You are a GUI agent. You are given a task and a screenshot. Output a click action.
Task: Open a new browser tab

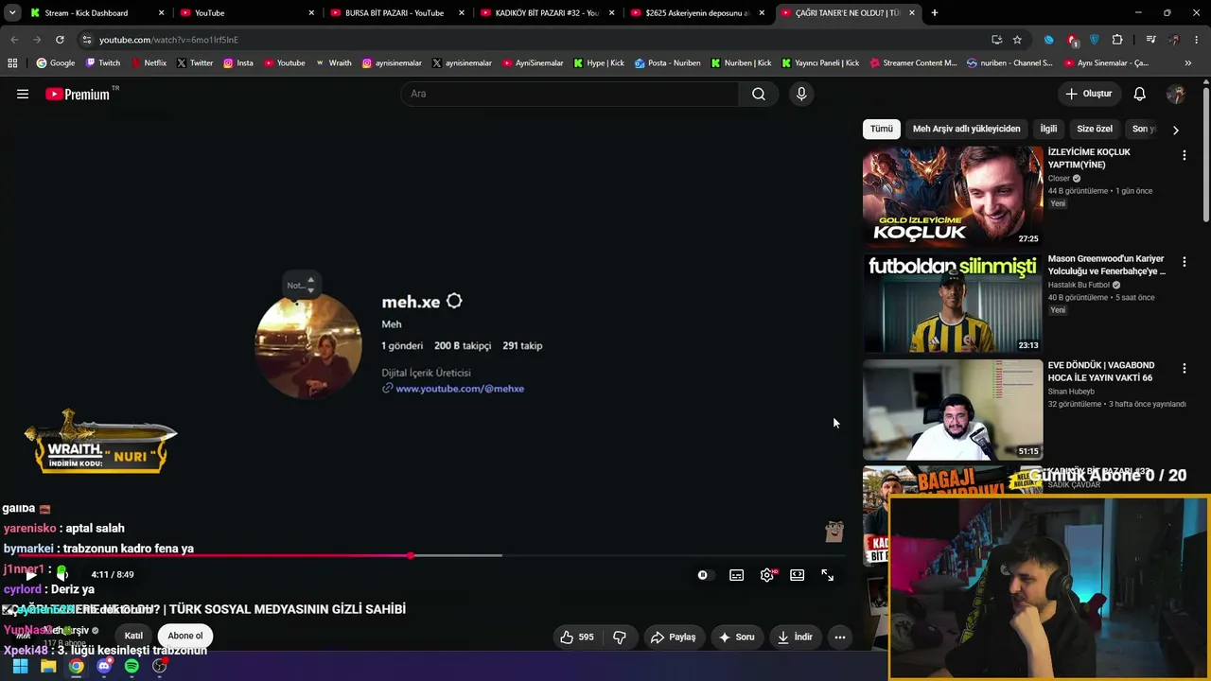(x=935, y=13)
